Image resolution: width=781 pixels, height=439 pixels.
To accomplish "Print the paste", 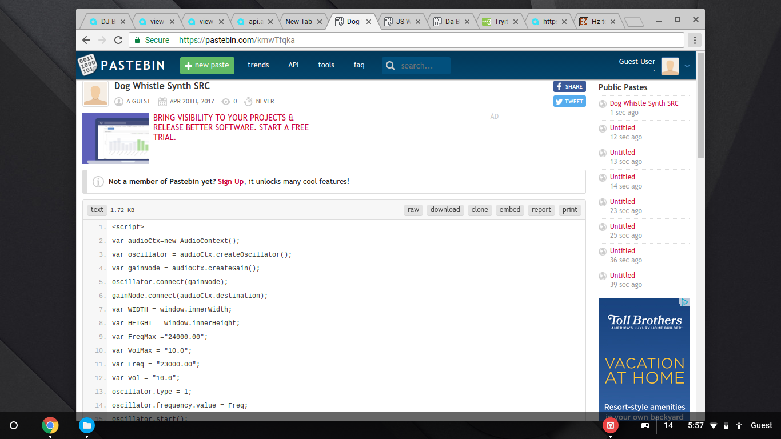I will 570,210.
